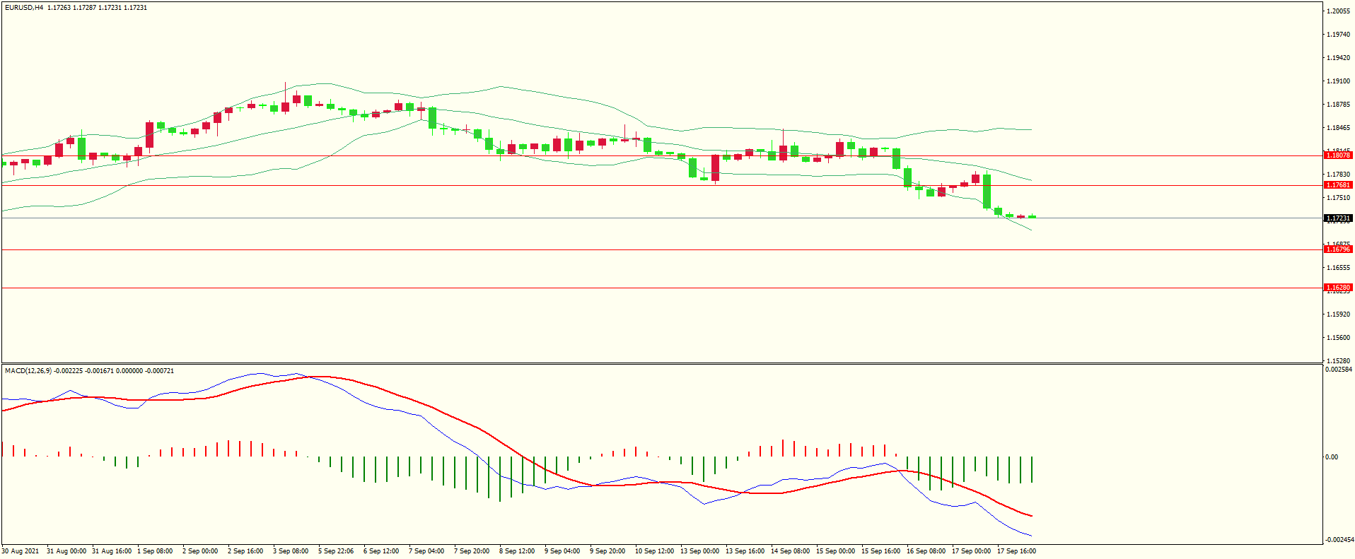This screenshot has width=1355, height=559.
Task: Click the 1.18465 price scale label
Action: point(1339,128)
